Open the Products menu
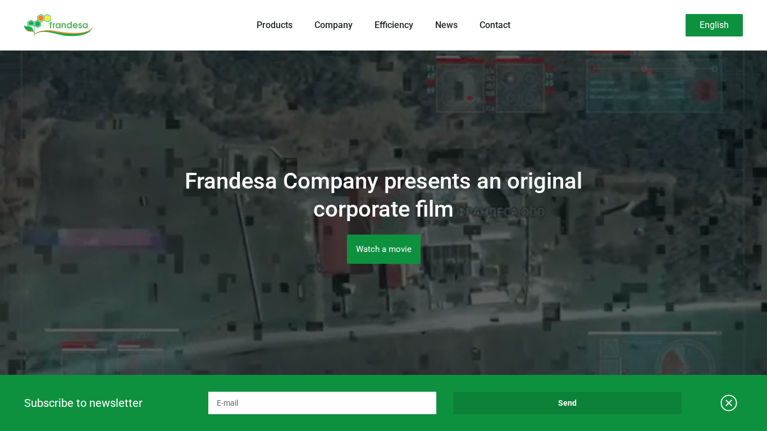The height and width of the screenshot is (431, 767). [275, 25]
